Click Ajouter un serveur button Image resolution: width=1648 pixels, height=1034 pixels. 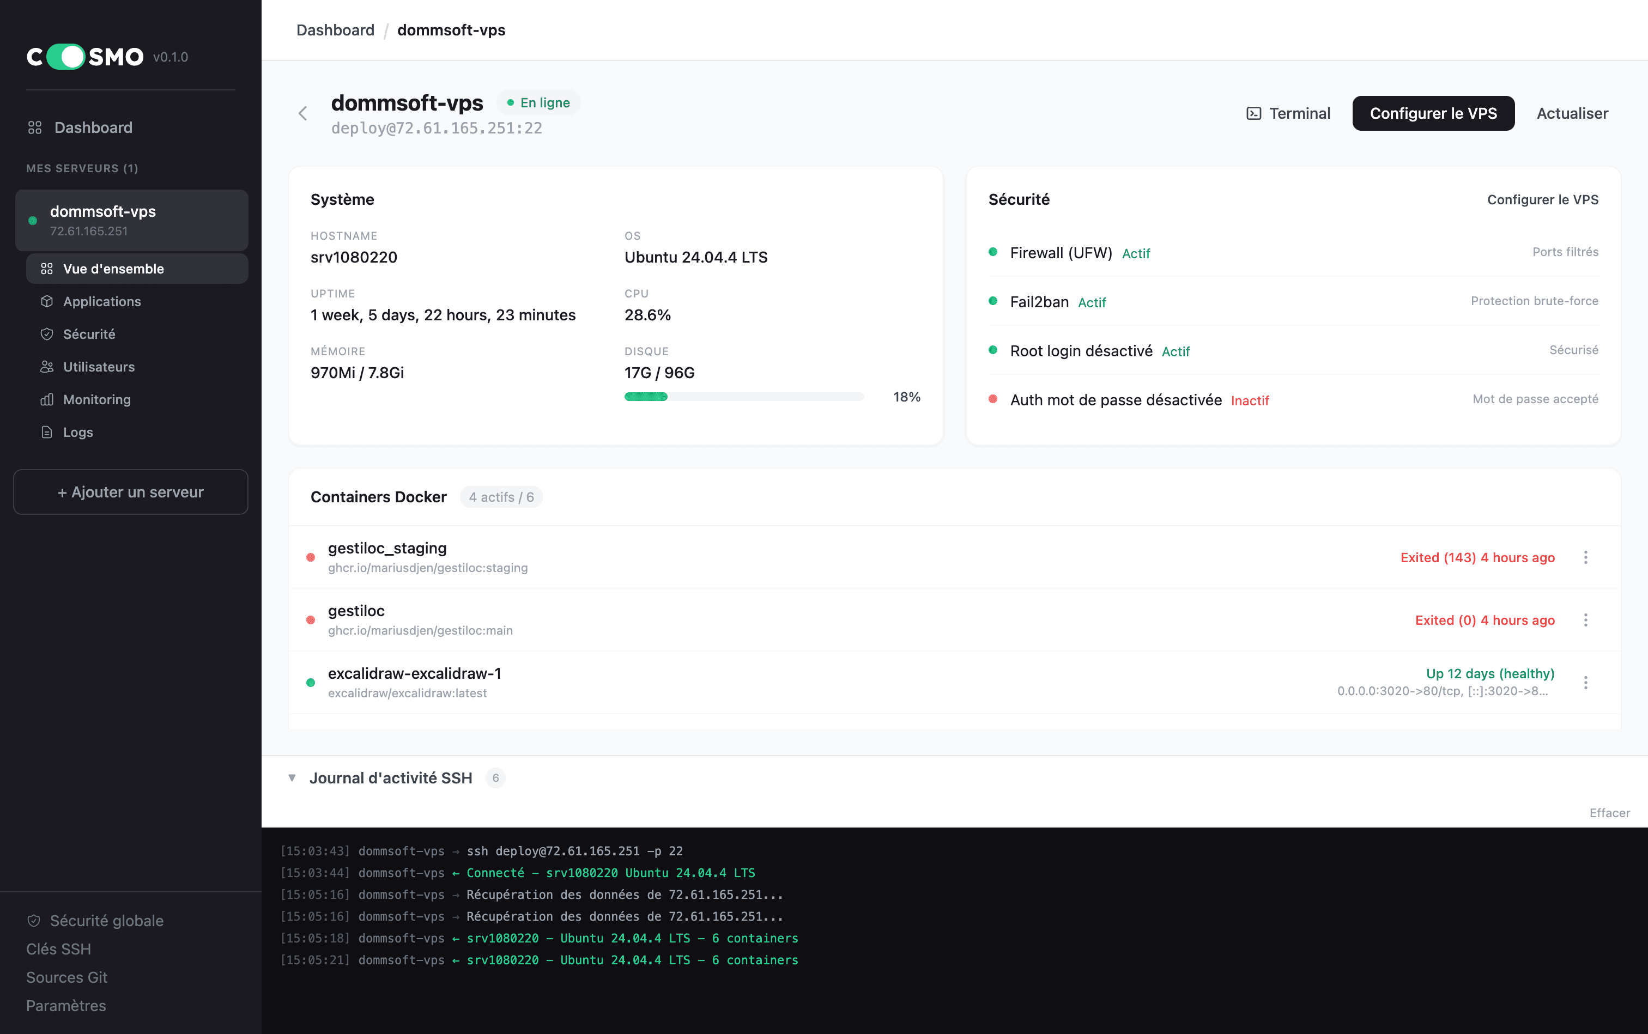tap(131, 492)
